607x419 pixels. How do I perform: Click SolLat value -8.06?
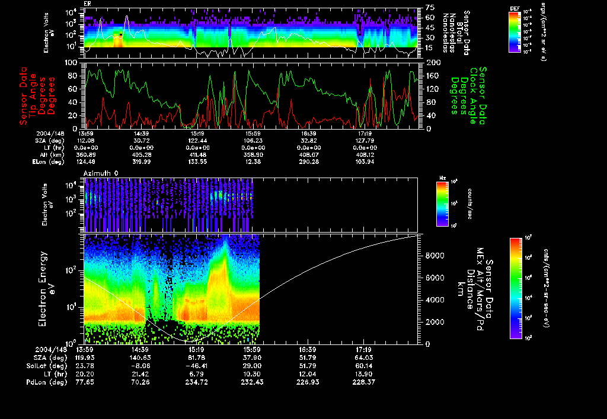click(x=140, y=366)
